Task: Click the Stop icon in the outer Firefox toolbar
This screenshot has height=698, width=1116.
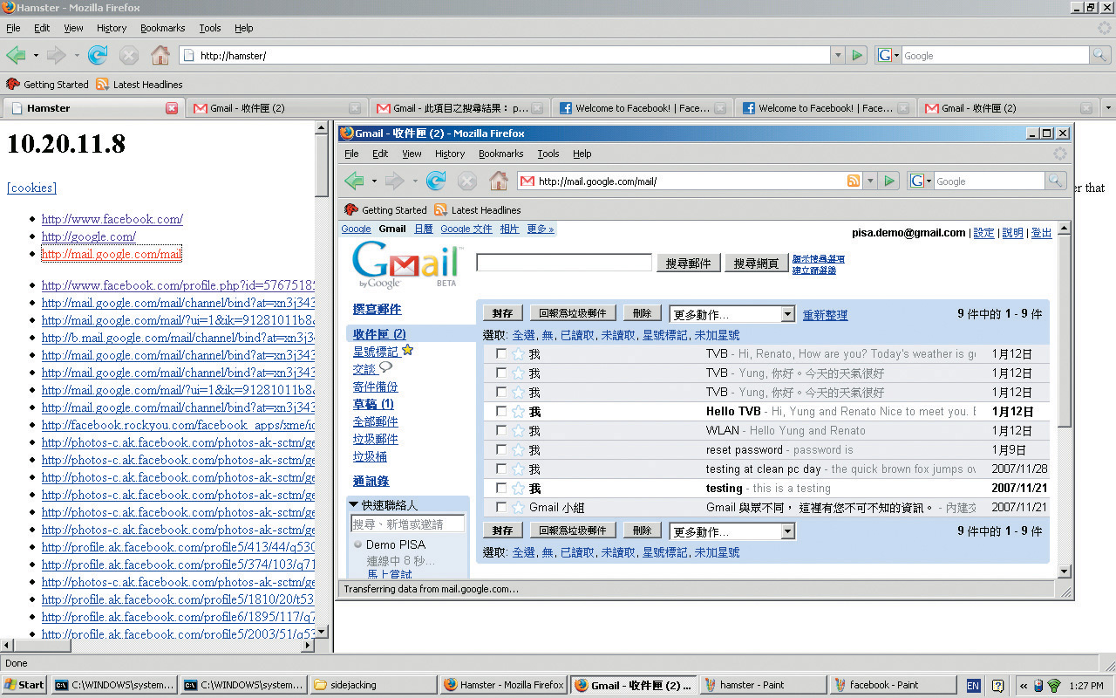Action: pyautogui.click(x=129, y=55)
